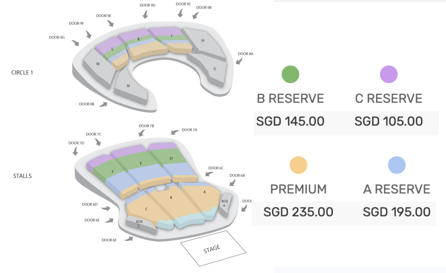Click the Door 6F arrow icon
Viewport: 446px width, 273px height.
pos(129,238)
